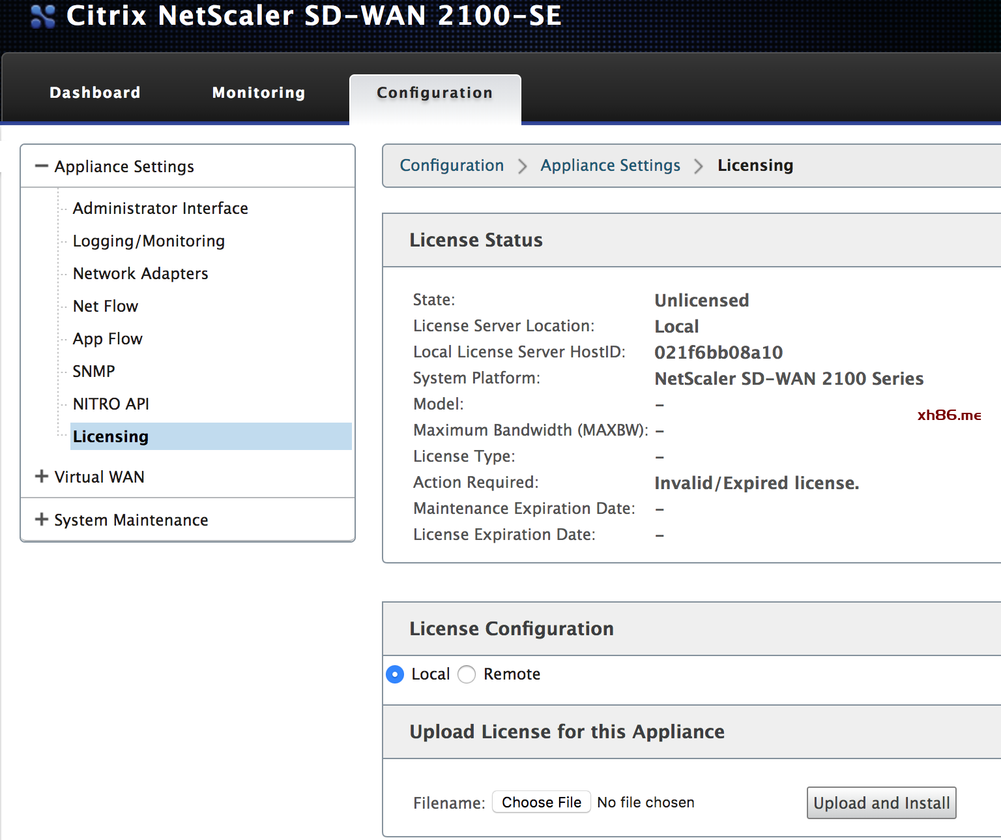
Task: Go to Network Adapters
Action: (x=141, y=273)
